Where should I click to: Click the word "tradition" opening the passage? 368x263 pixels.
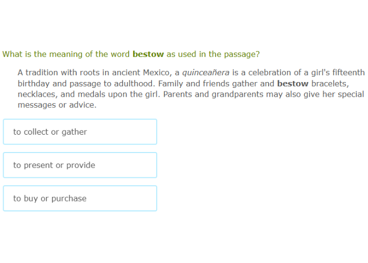point(44,73)
